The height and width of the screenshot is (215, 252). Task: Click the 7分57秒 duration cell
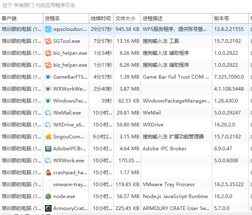(103, 41)
